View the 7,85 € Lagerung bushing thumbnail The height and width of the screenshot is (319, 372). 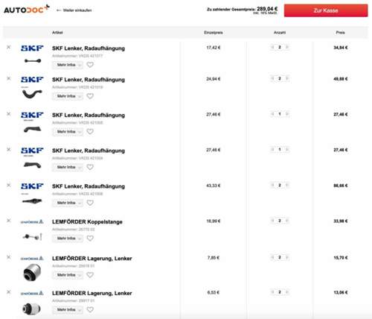(32, 272)
